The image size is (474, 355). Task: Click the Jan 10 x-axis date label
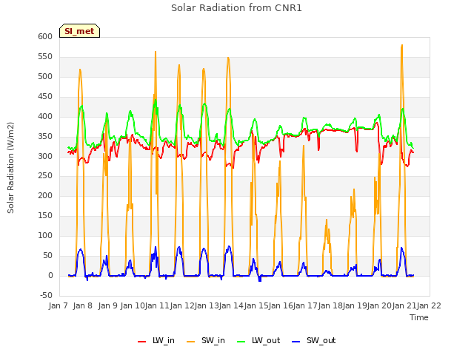tap(133, 305)
